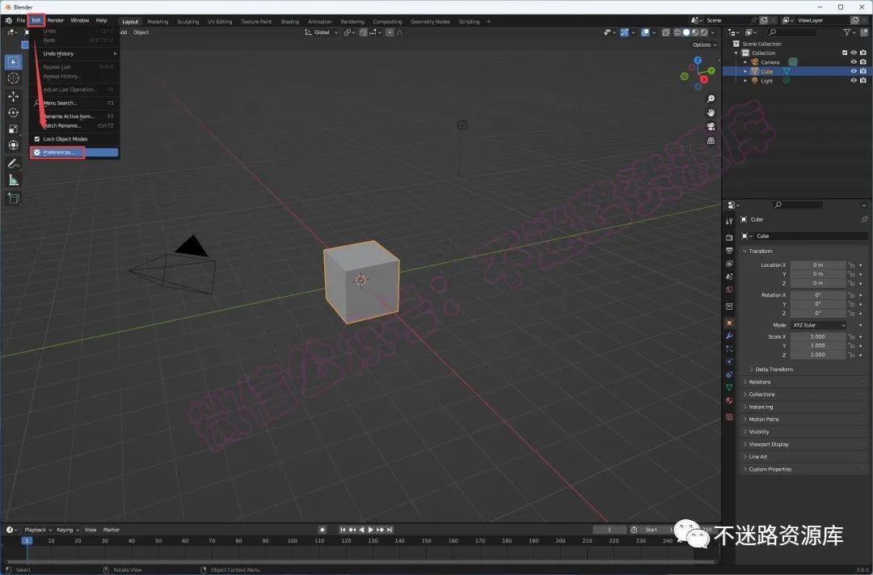Choose the Transform tool
This screenshot has width=873, height=575.
coord(14,146)
